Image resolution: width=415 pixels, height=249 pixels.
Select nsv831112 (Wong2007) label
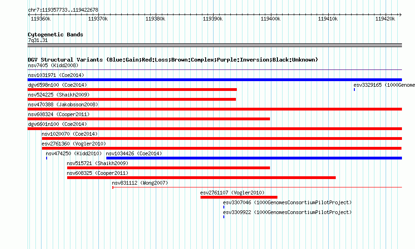(x=140, y=183)
